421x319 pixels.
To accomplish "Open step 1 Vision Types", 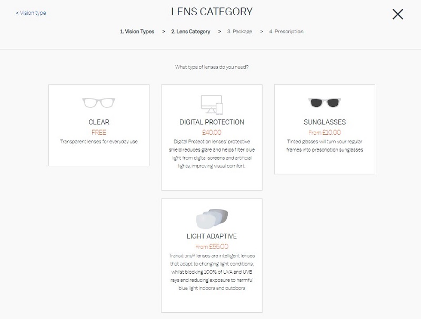I will click(x=137, y=32).
